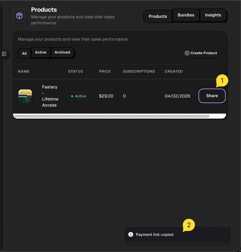The image size is (241, 252).
Task: Open the Insights tab
Action: [x=213, y=15]
